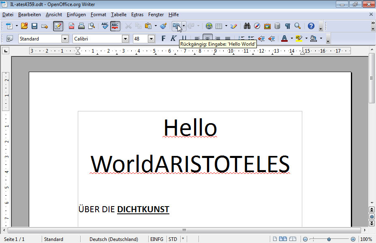This screenshot has height=243, width=376.
Task: Apply the red font color A
Action: point(284,38)
